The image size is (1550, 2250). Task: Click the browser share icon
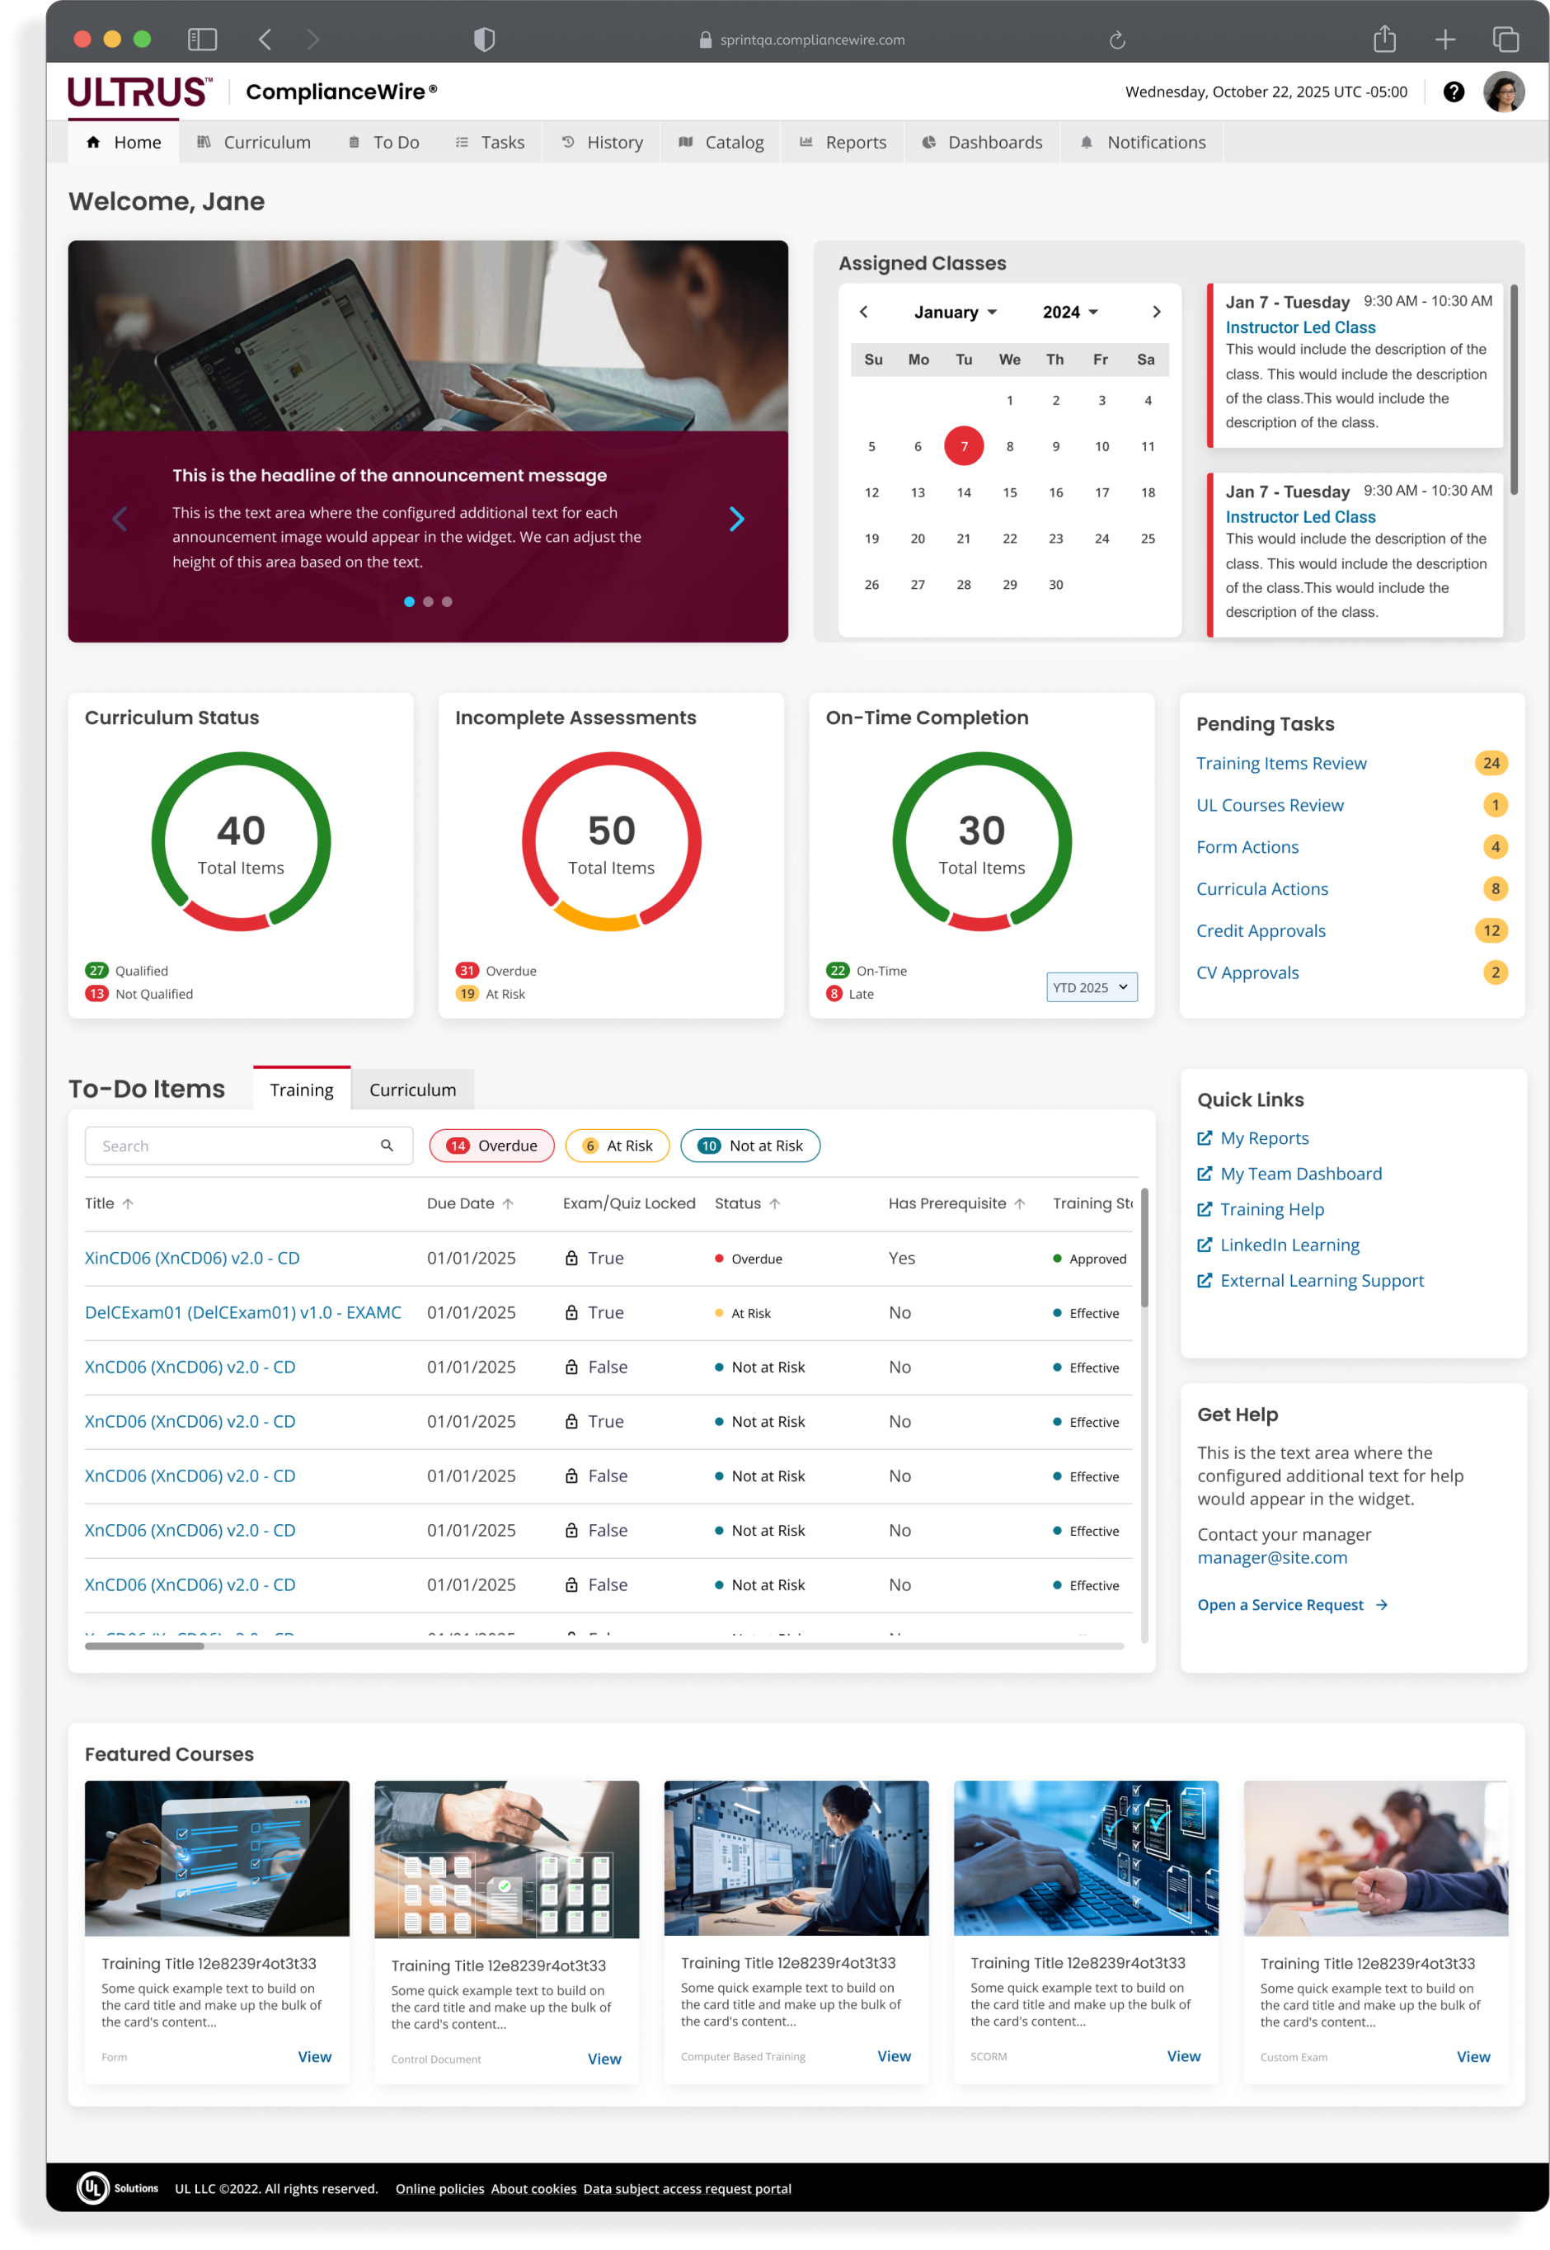point(1384,39)
